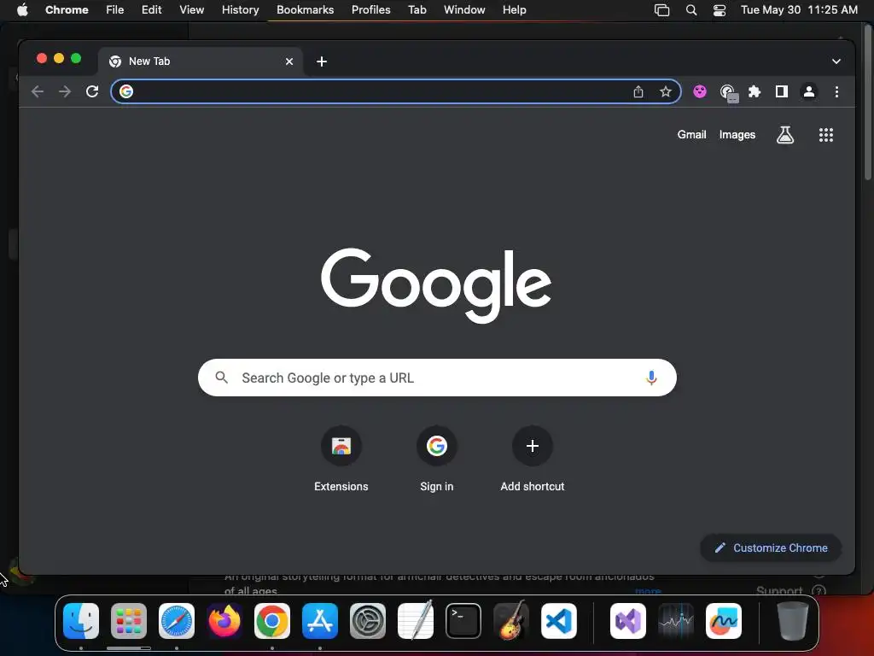The image size is (874, 656).
Task: Open App Store from the Dock
Action: [320, 621]
